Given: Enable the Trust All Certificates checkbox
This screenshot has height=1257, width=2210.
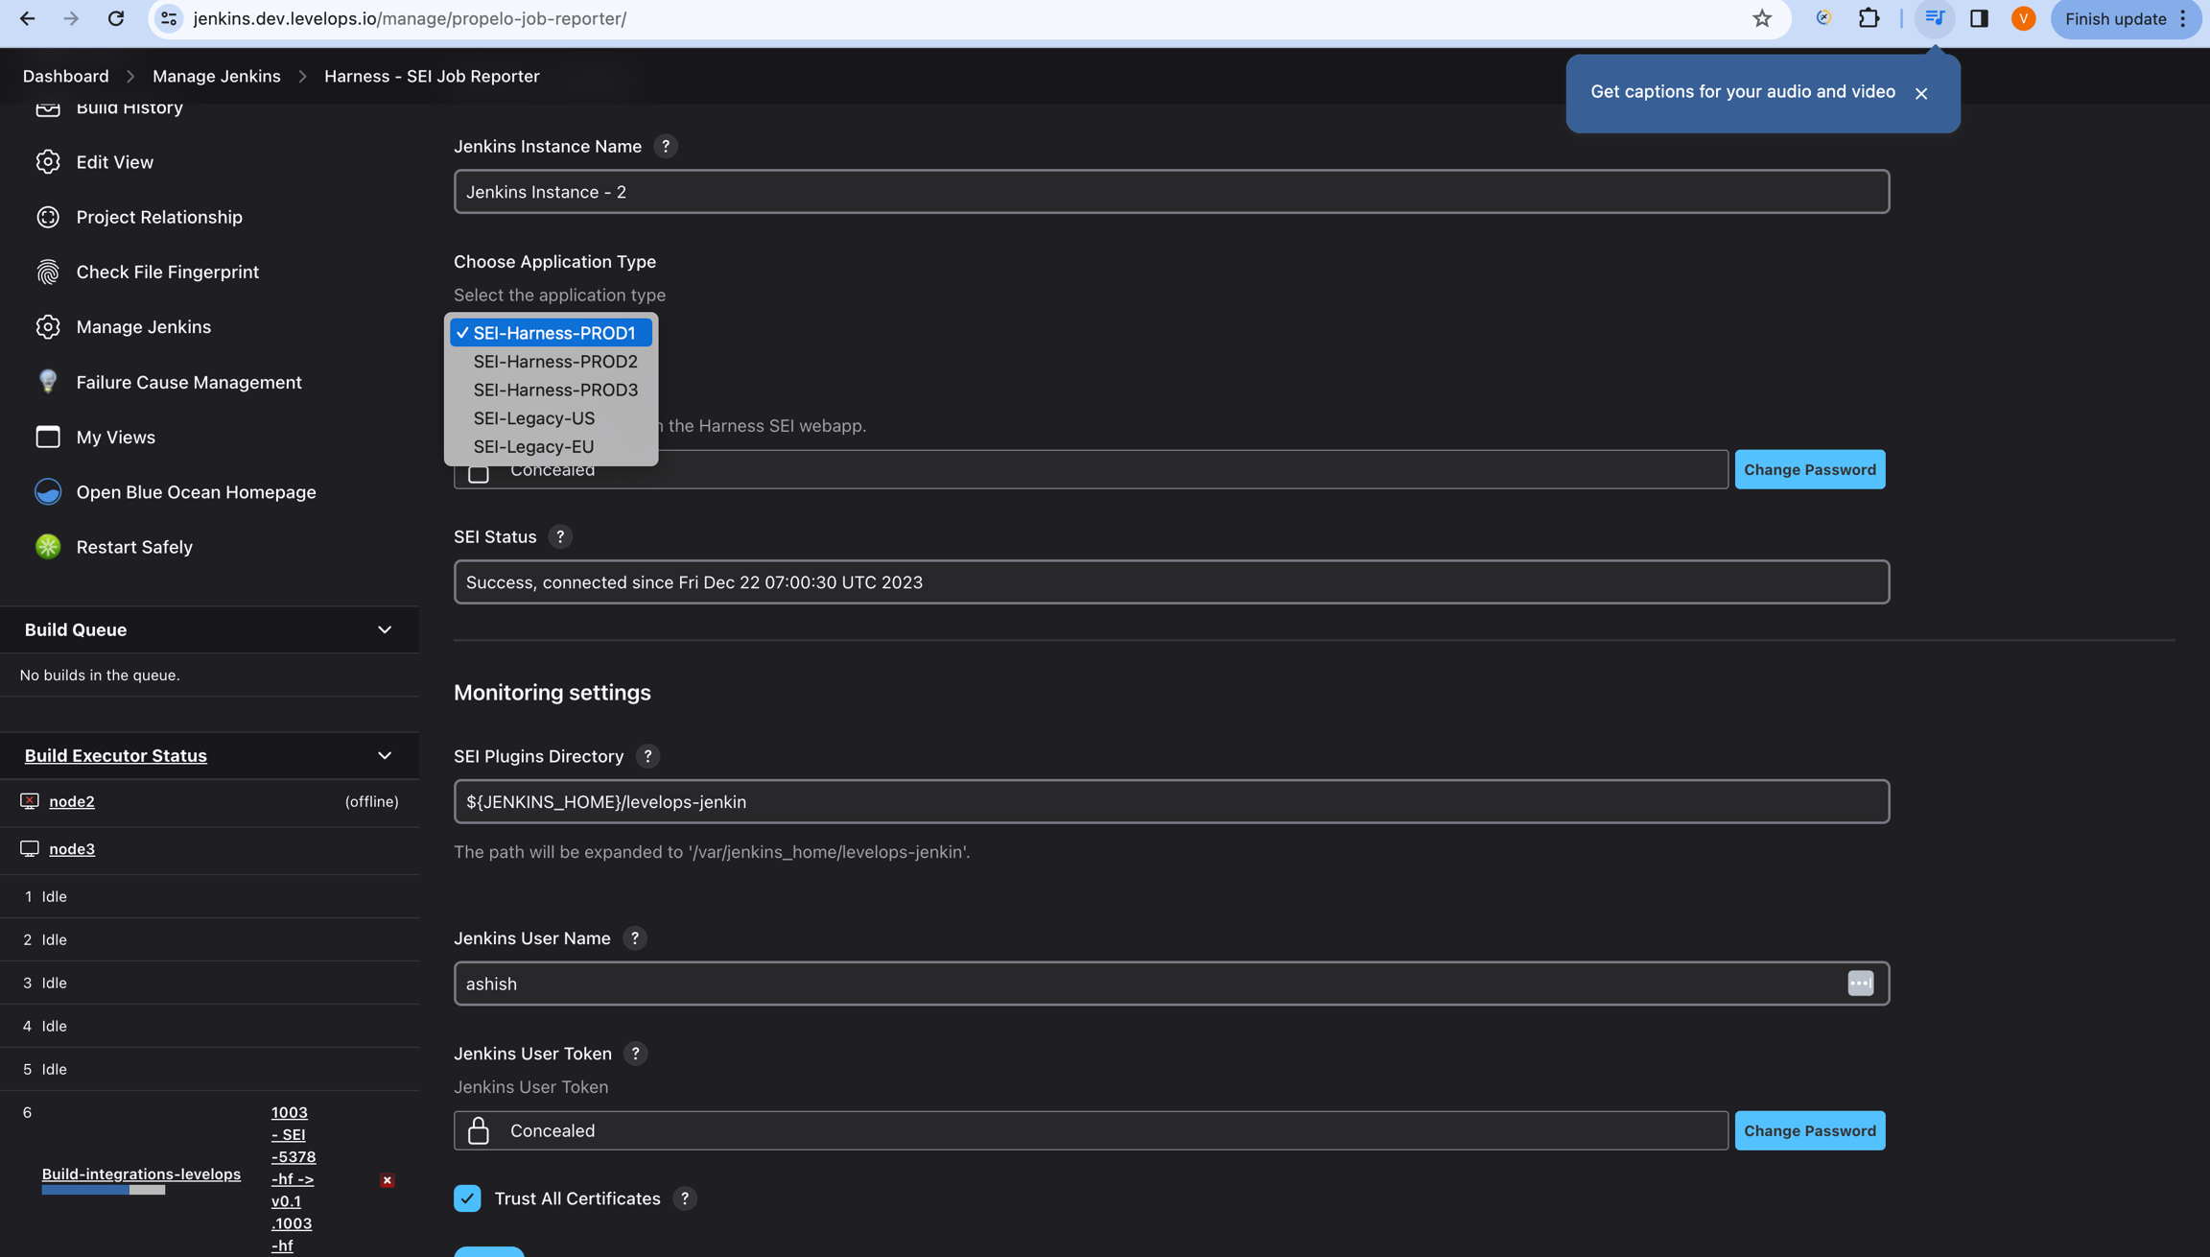Looking at the screenshot, I should click(x=467, y=1198).
